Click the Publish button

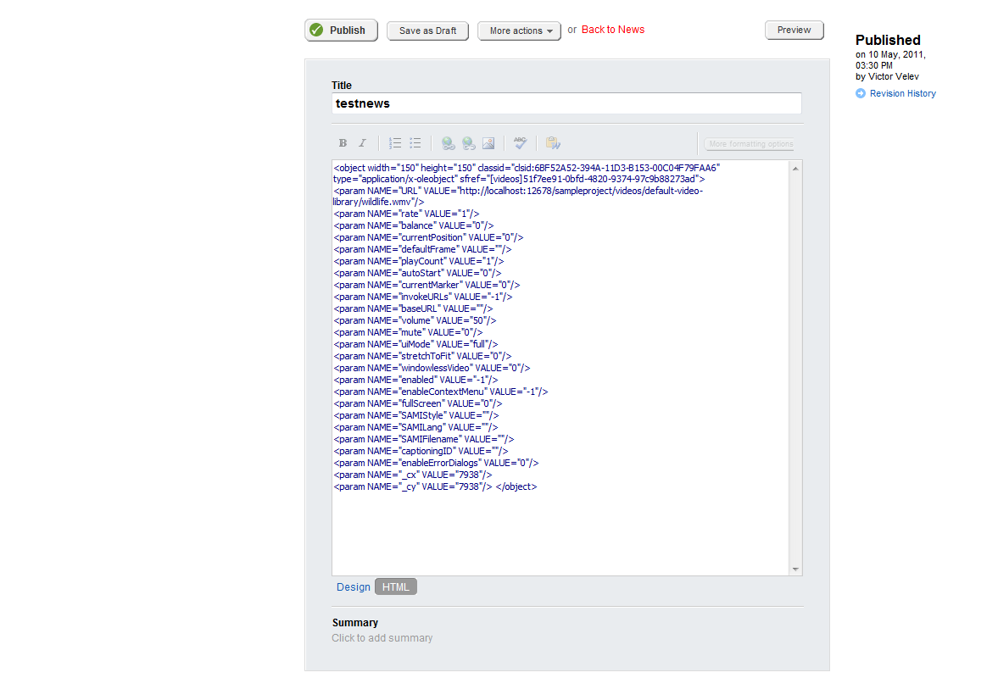(x=341, y=31)
